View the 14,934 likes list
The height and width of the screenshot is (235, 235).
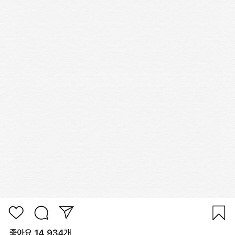click(40, 232)
